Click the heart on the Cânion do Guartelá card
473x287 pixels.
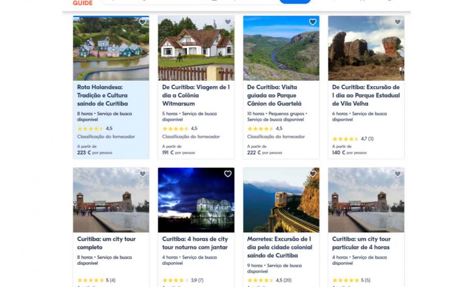313,22
